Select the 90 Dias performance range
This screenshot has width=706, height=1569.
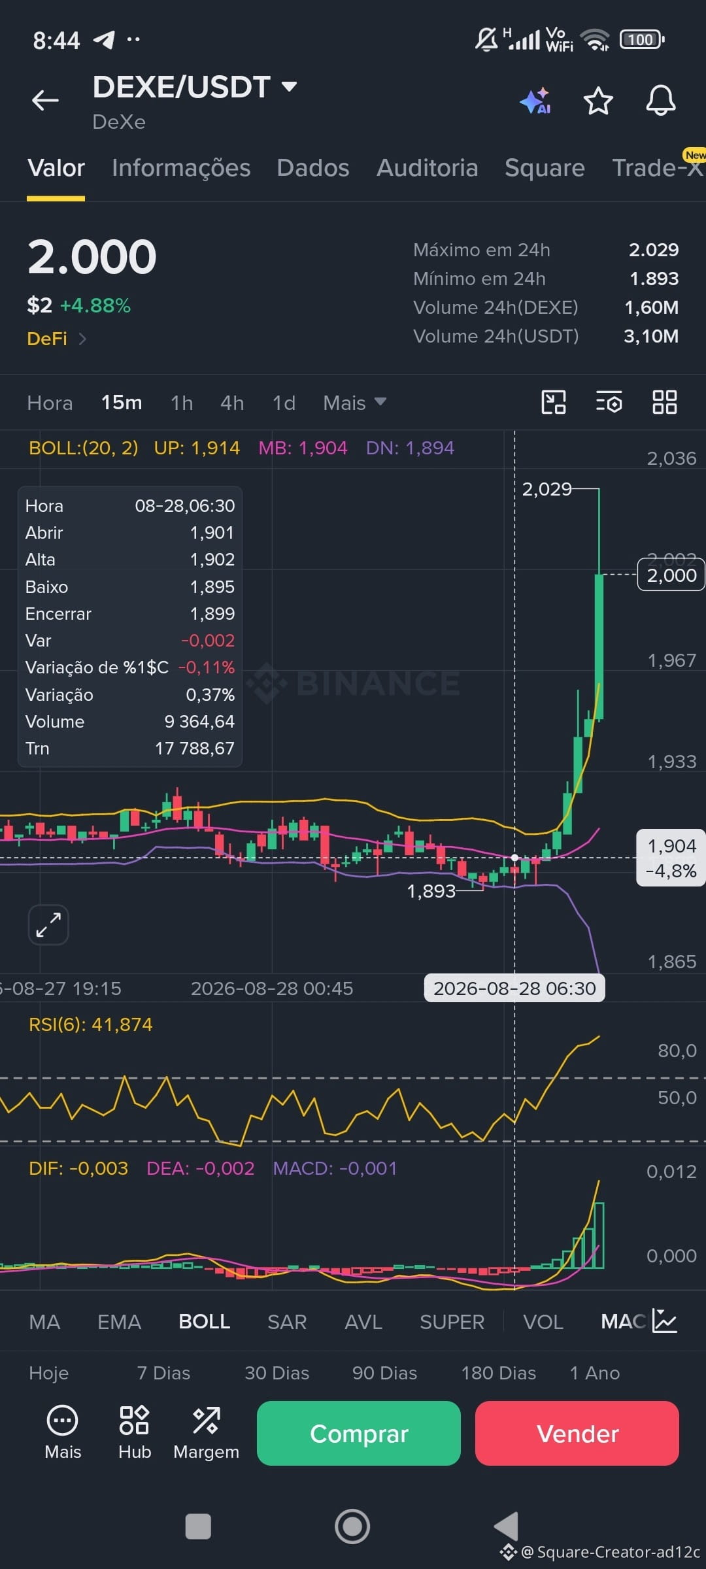pos(384,1373)
